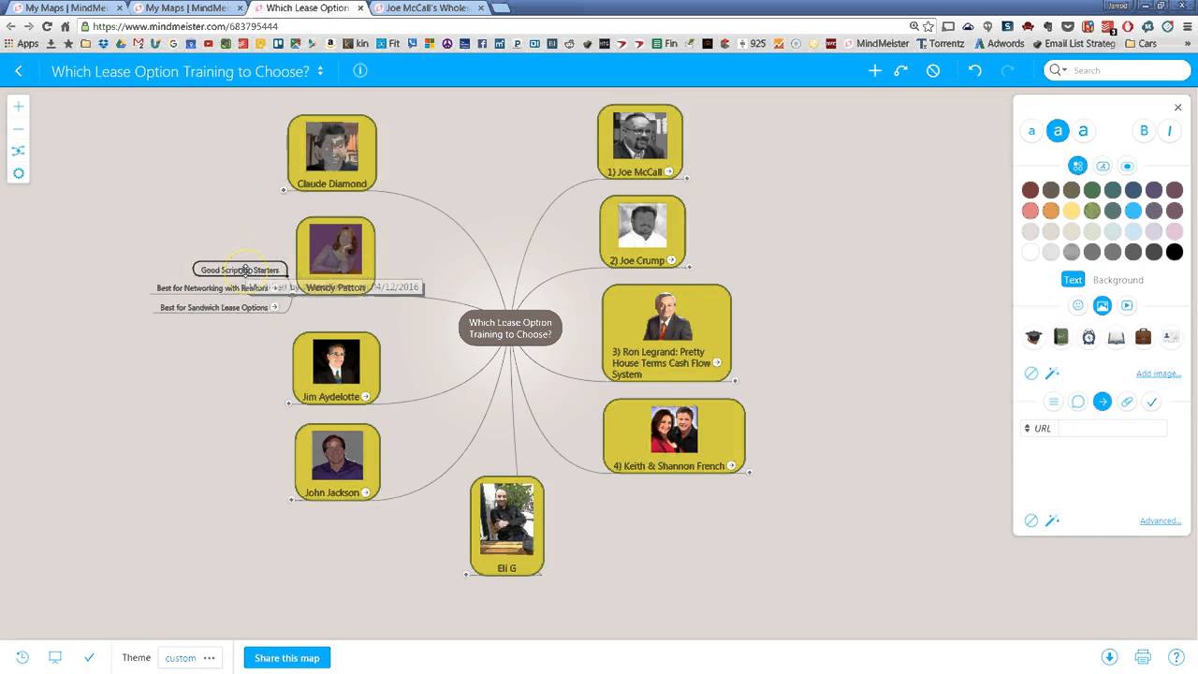The height and width of the screenshot is (674, 1198).
Task: Switch to the Text color tab
Action: (1073, 280)
